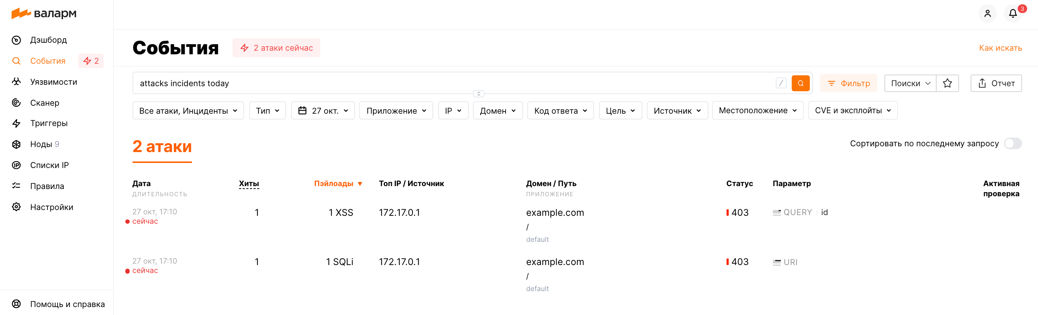The width and height of the screenshot is (1038, 315).
Task: Click the orange search magnifier button
Action: 800,83
